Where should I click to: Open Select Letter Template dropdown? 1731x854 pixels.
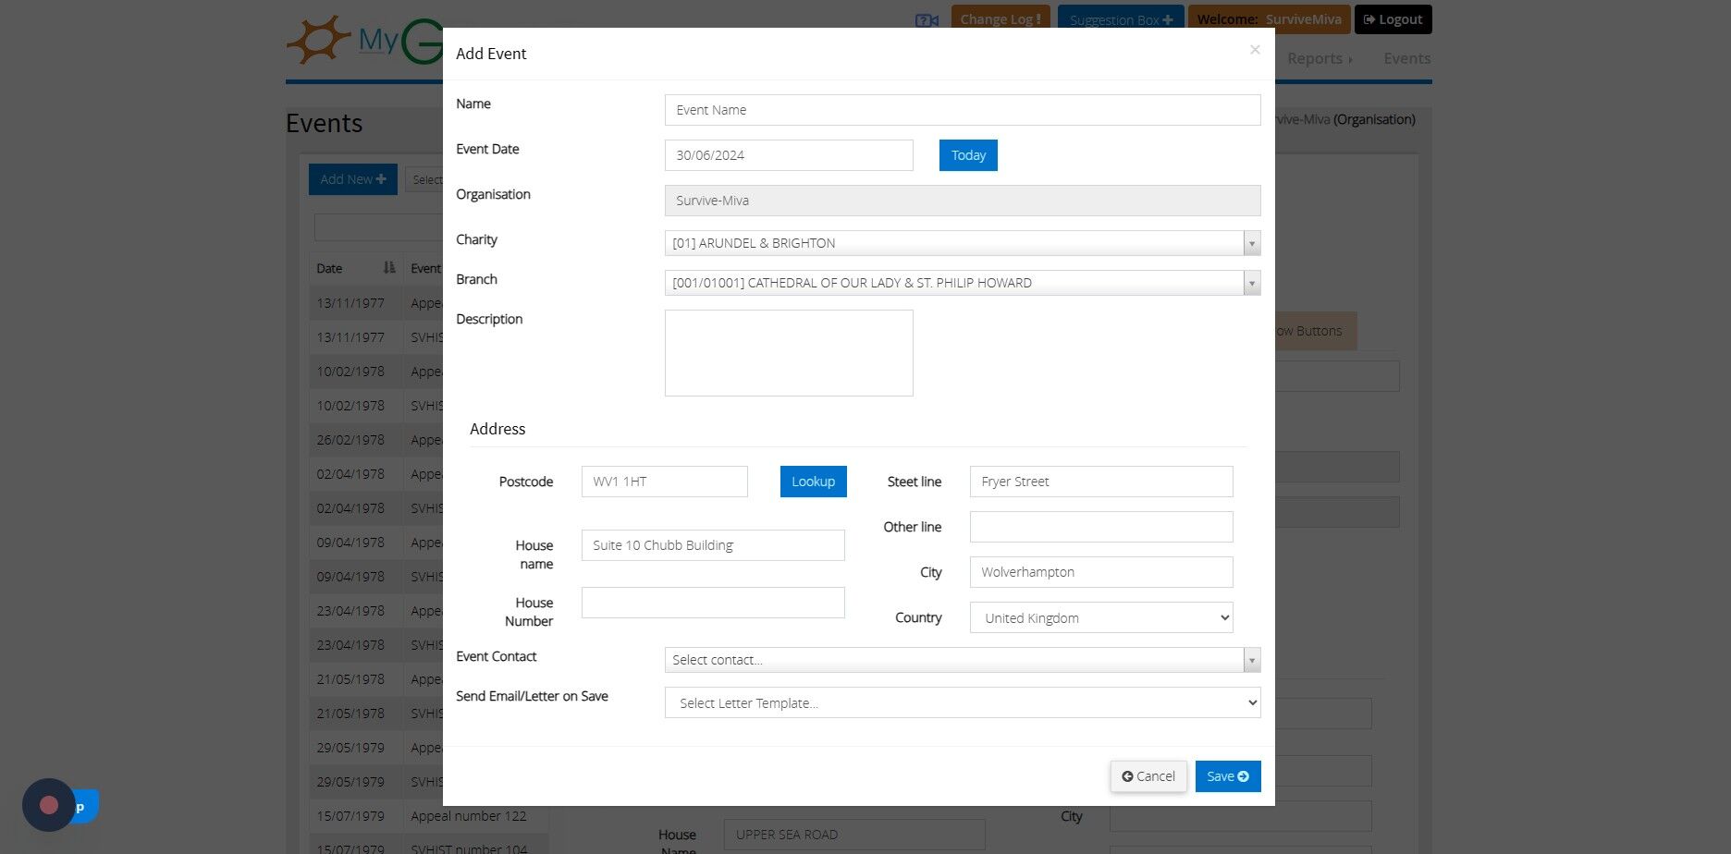(x=963, y=702)
